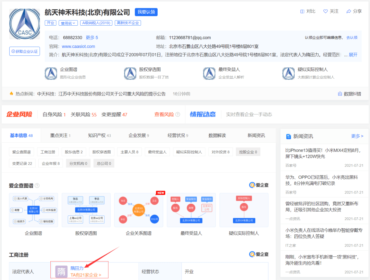
Task: Open the 中天科技 hot news headline
Action: 101,94
